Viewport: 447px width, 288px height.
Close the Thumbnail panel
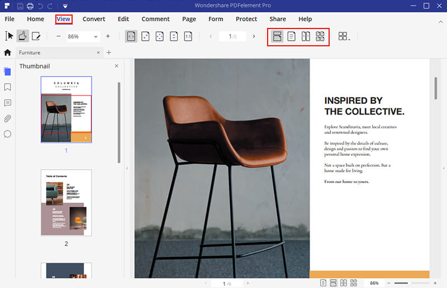(x=116, y=66)
